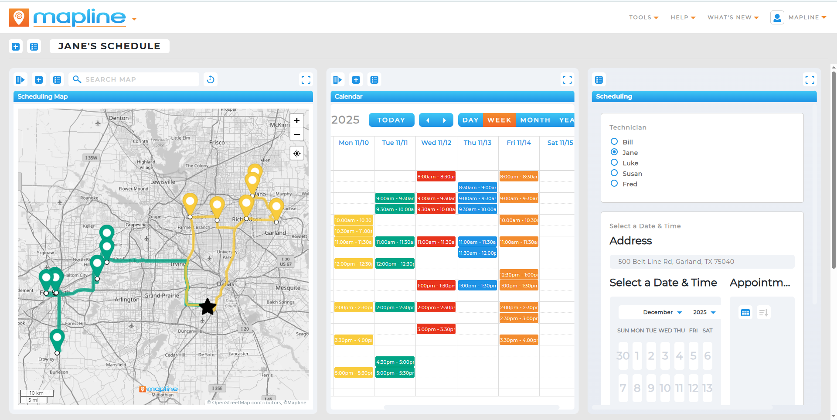
Task: Select technician Fred
Action: [x=614, y=183]
